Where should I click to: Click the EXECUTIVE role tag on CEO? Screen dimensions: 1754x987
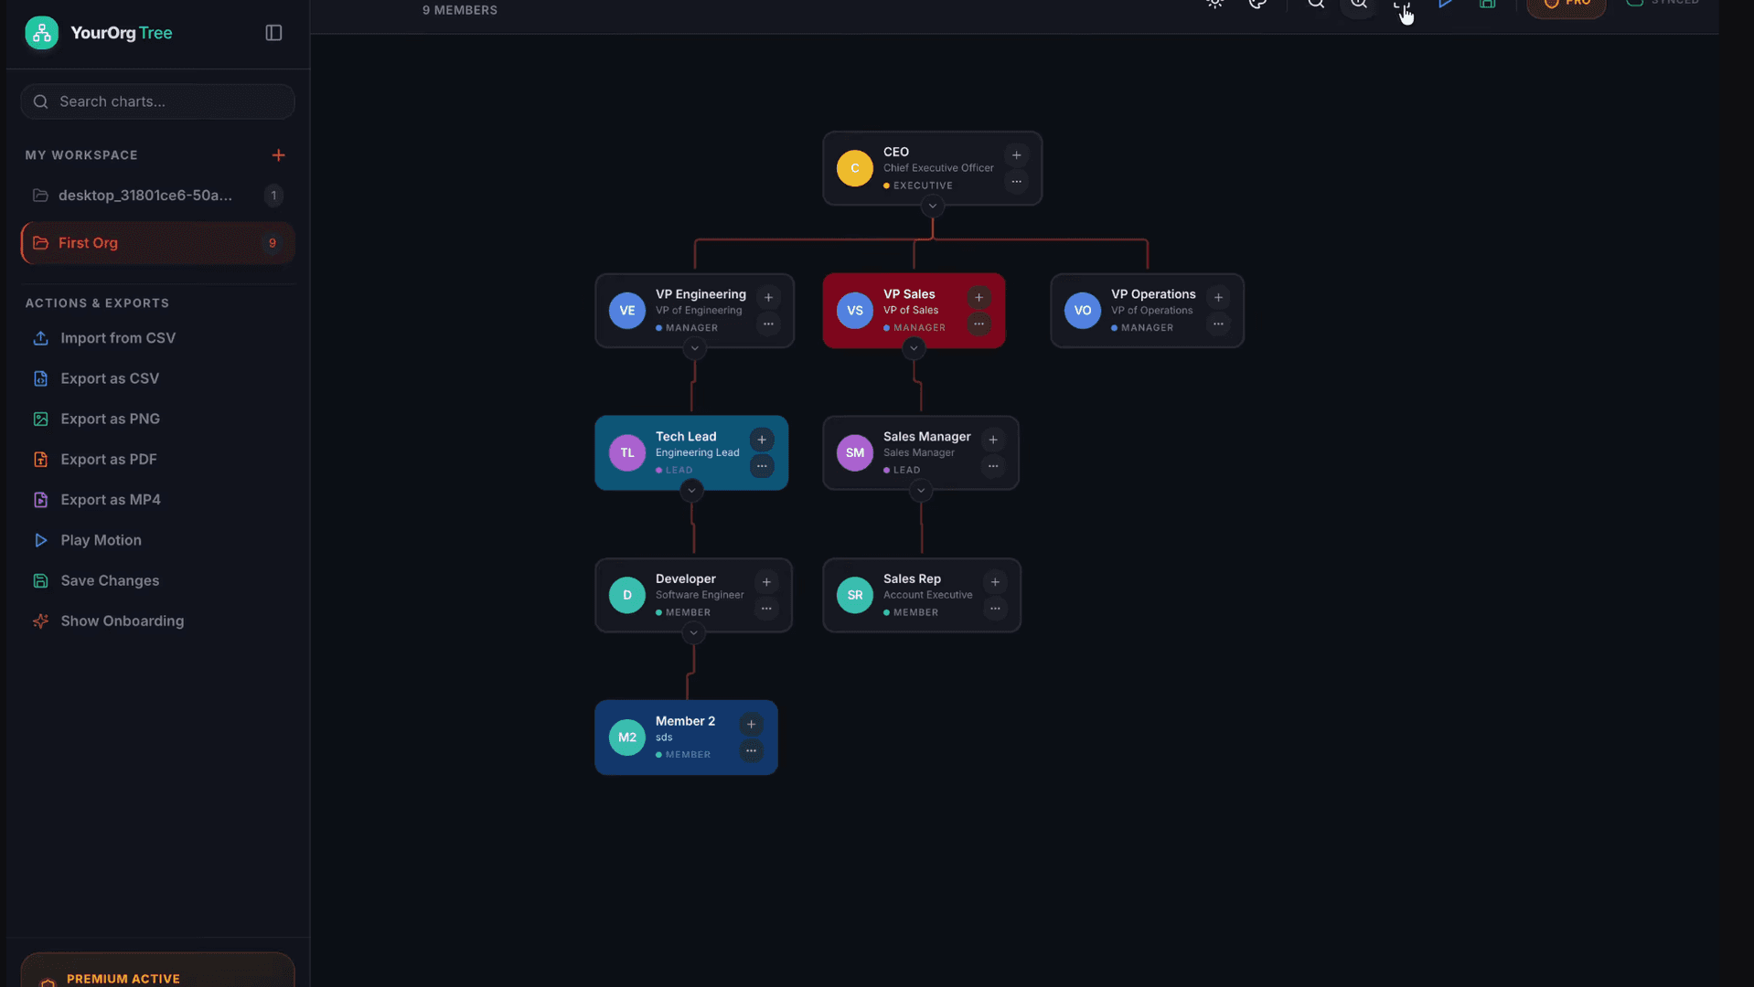[x=918, y=186]
